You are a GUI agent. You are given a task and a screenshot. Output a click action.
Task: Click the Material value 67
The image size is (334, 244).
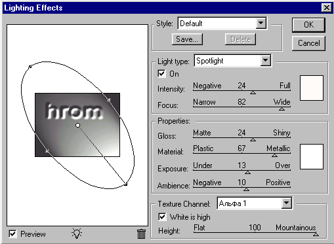coord(241,148)
